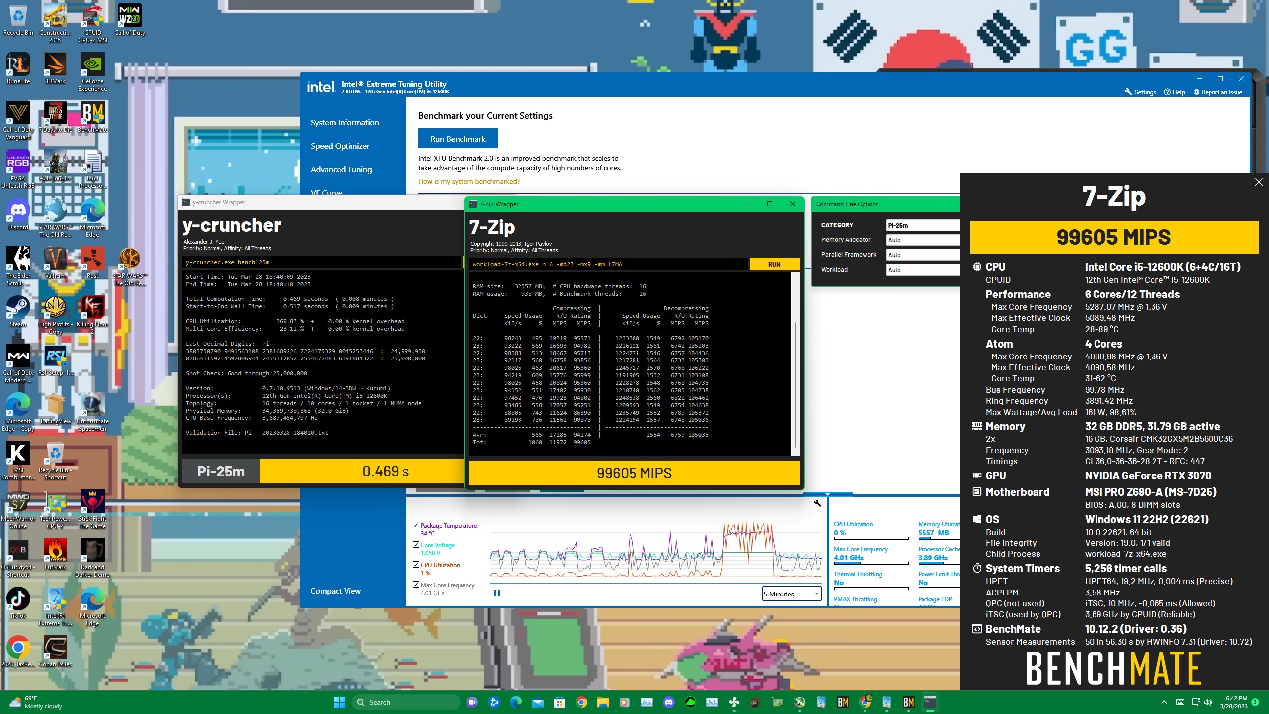Open Call of Duty Vanguard shortcut
The height and width of the screenshot is (714, 1269).
(18, 121)
